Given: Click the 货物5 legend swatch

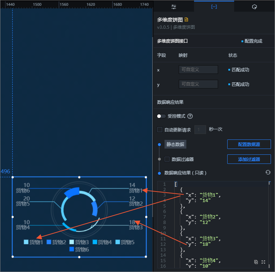Looking at the screenshot, I should pyautogui.click(x=117, y=242).
